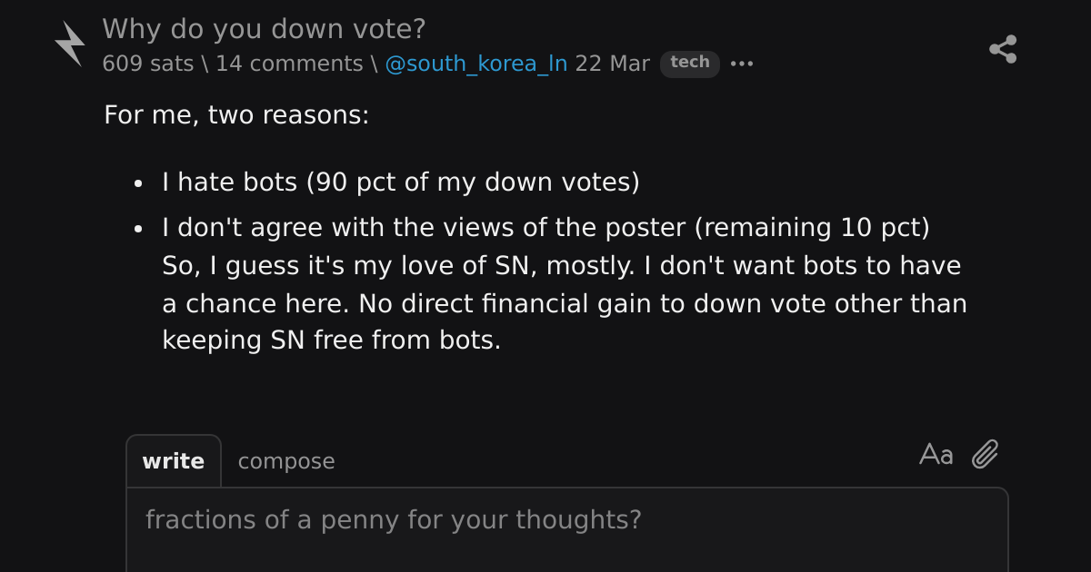Image resolution: width=1091 pixels, height=572 pixels.
Task: Go to the tech territory badge
Action: coord(690,64)
